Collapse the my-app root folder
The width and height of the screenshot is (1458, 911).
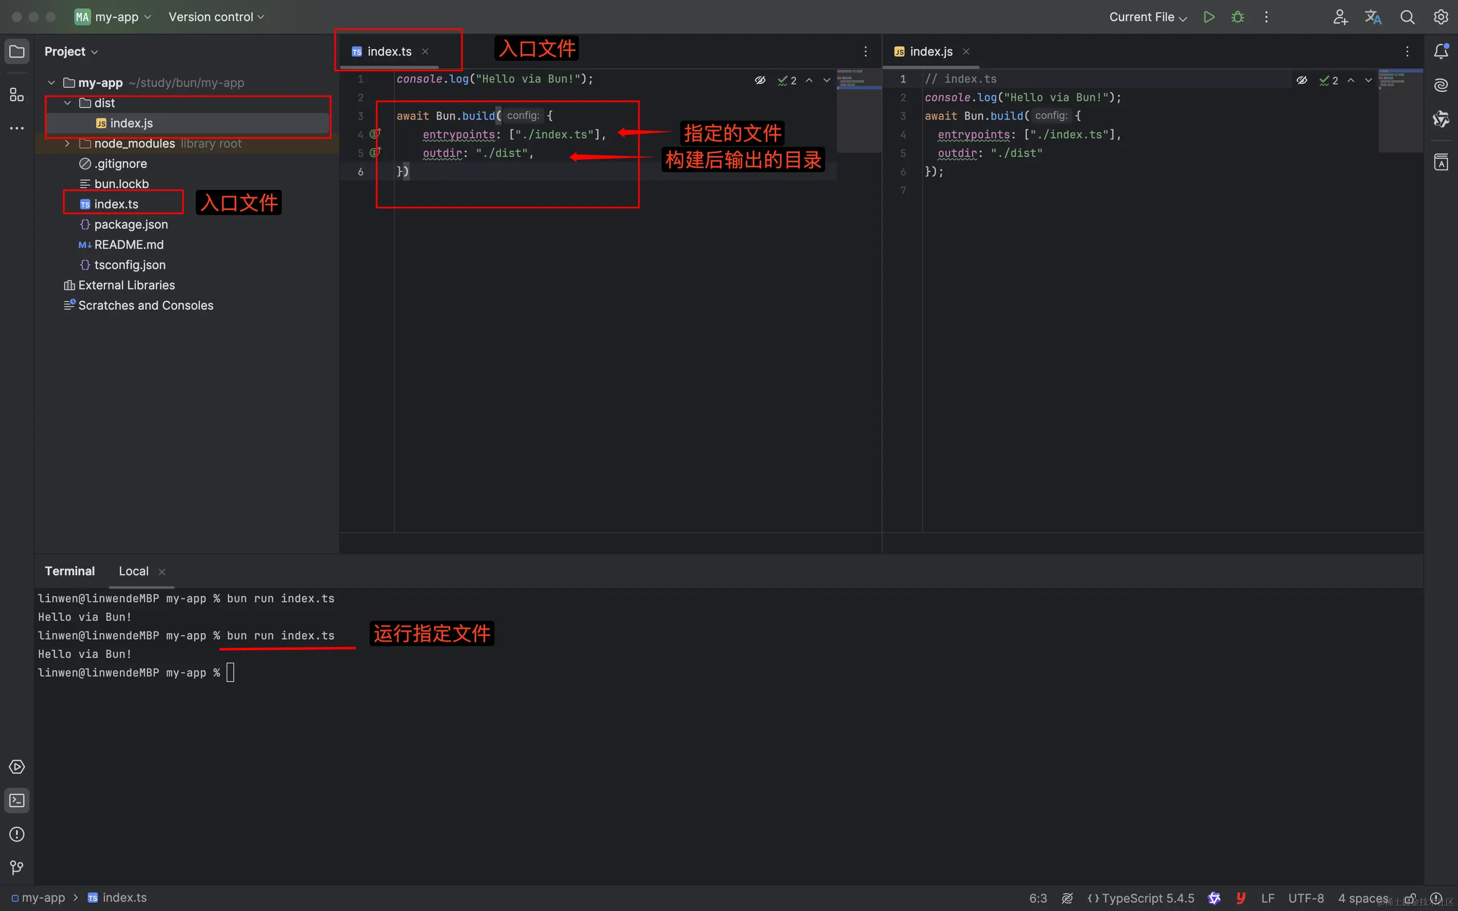coord(51,82)
